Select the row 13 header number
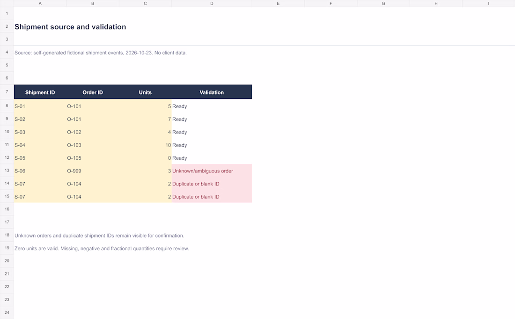 click(x=7, y=171)
